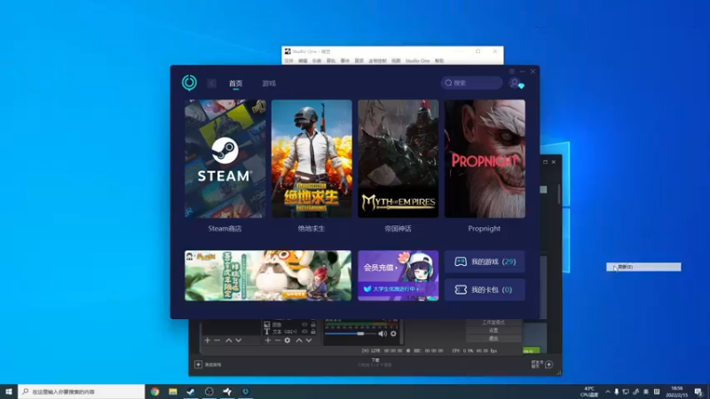Open OBS Studio from the taskbar
Image resolution: width=710 pixels, height=399 pixels.
(209, 391)
